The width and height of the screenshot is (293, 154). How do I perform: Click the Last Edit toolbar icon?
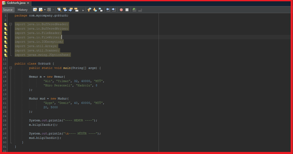[35, 10]
